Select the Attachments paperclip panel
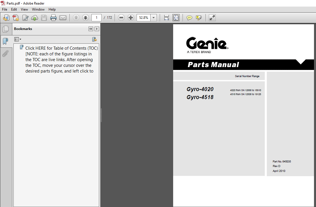 tap(6, 53)
